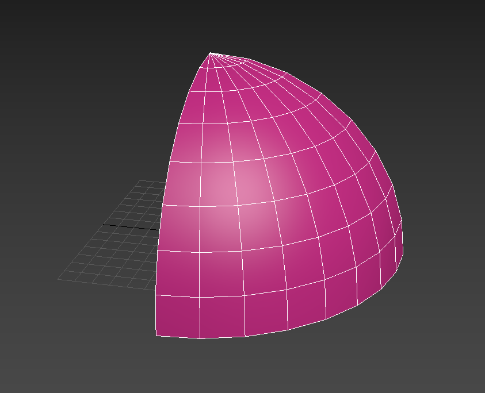This screenshot has width=485, height=393.
Task: Pick the apex vertex of the pink dome
Action: point(211,53)
